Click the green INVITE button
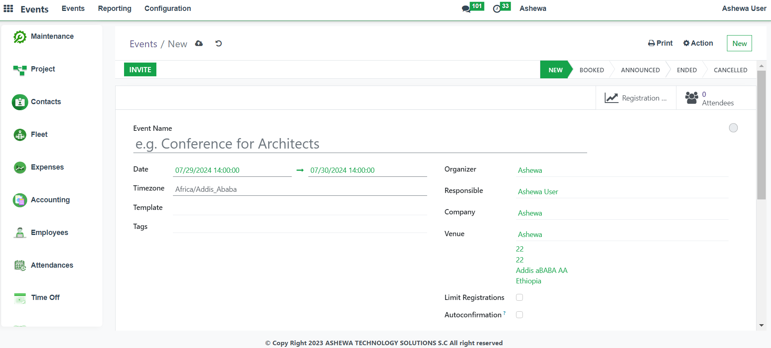771x348 pixels. 140,69
